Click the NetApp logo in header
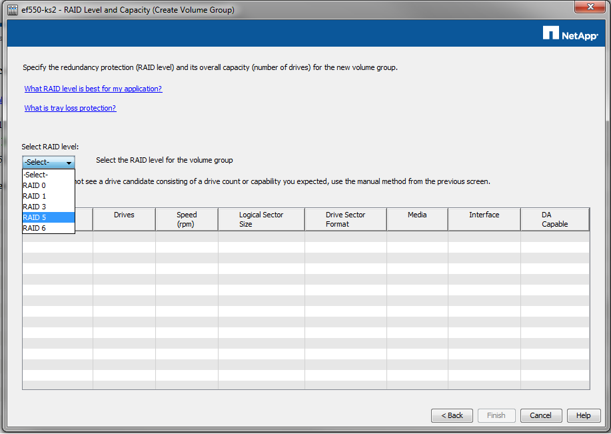 570,34
